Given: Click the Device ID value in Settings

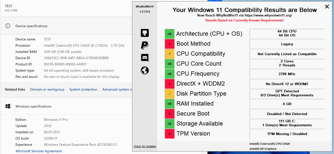Looking at the screenshot, I should [x=76, y=58].
